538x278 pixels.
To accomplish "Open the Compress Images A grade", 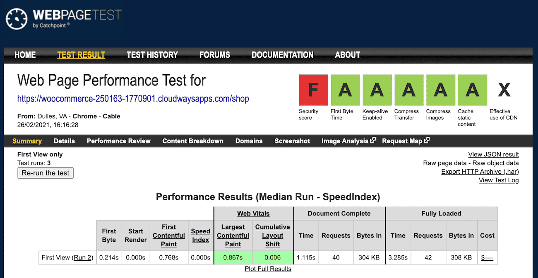I will click(x=441, y=90).
